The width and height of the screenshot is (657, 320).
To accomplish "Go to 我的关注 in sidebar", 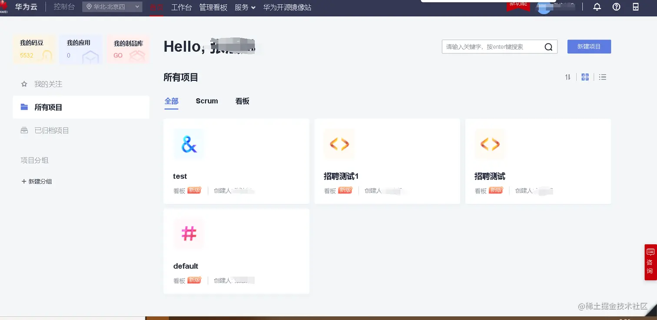I will (48, 84).
